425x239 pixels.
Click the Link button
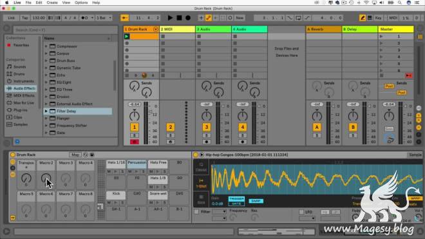11,18
